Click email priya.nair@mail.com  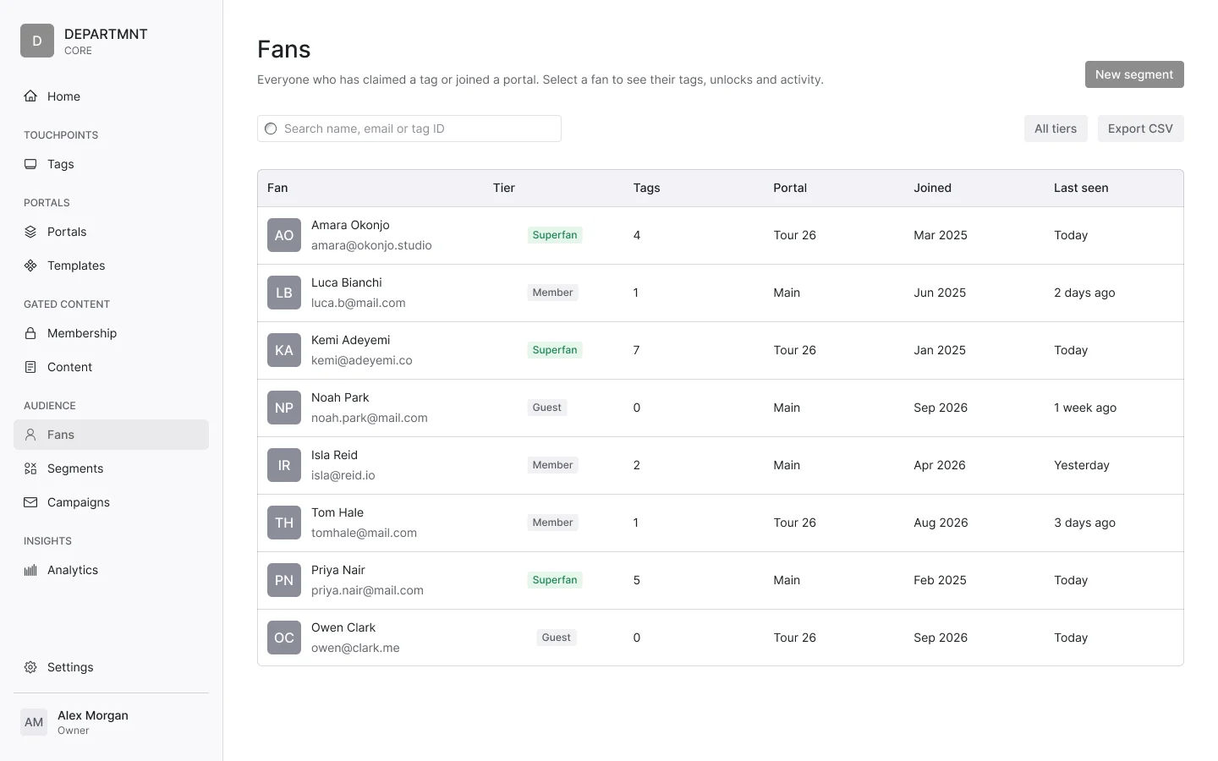coord(367,590)
